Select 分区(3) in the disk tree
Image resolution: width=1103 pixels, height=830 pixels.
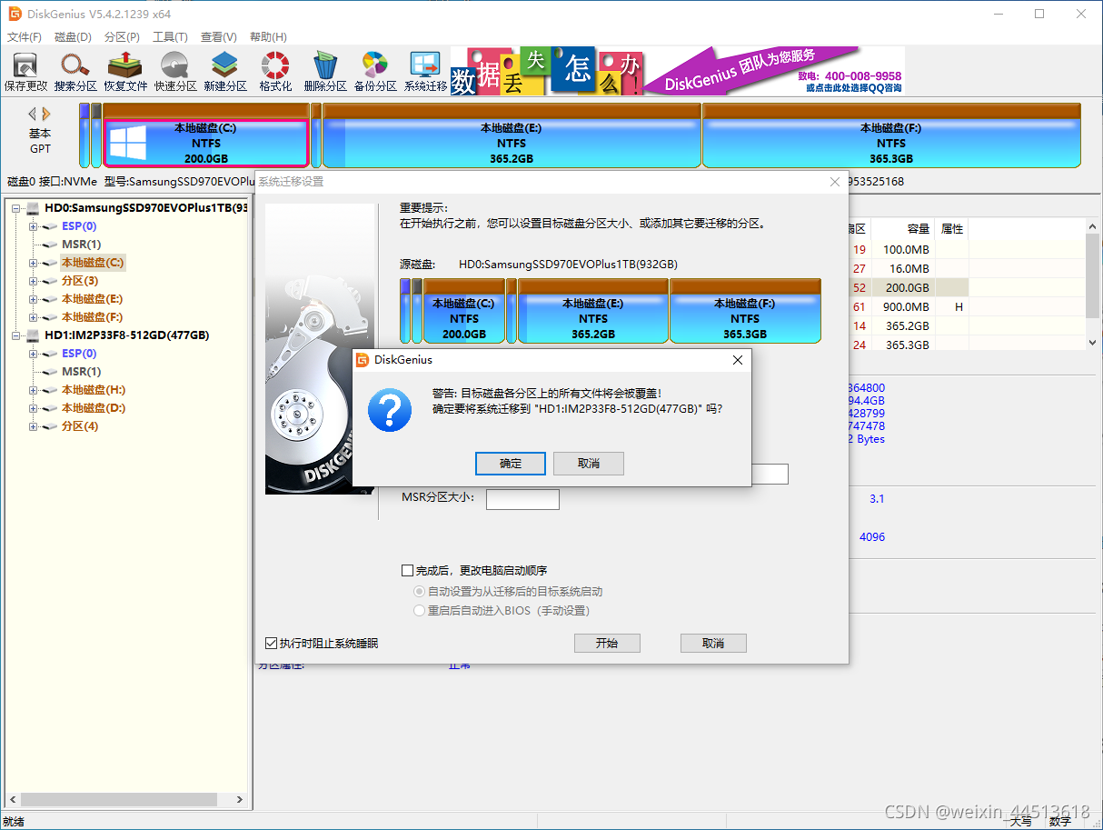tap(80, 281)
